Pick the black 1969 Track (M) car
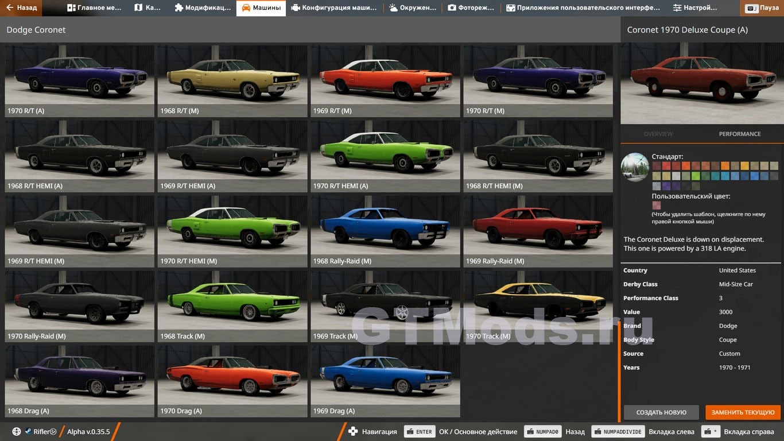Viewport: 784px width, 441px height. pyautogui.click(x=386, y=307)
